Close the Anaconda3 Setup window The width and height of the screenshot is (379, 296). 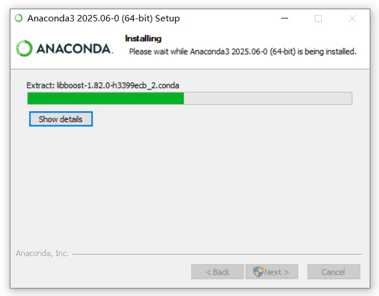click(352, 18)
